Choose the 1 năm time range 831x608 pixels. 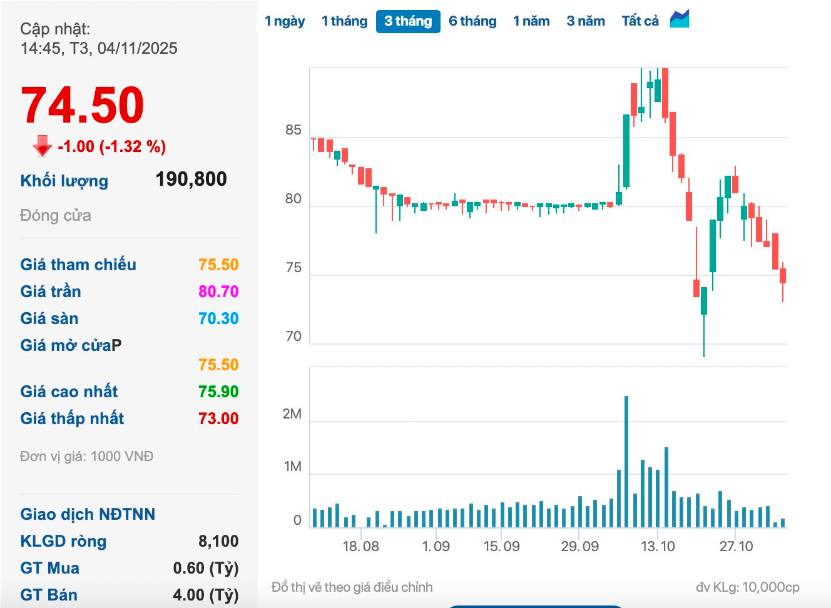[x=531, y=21]
